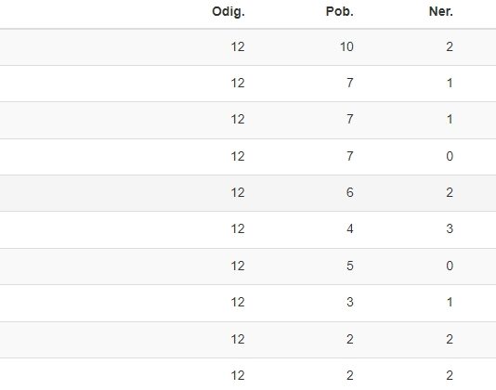Click Odig. 12 in the row with Pob. 3

click(238, 302)
